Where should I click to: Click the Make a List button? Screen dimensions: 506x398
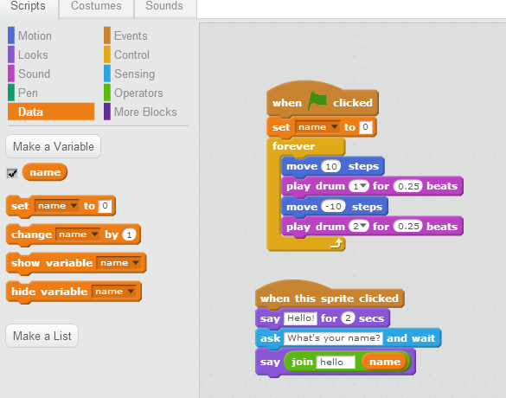coord(42,336)
